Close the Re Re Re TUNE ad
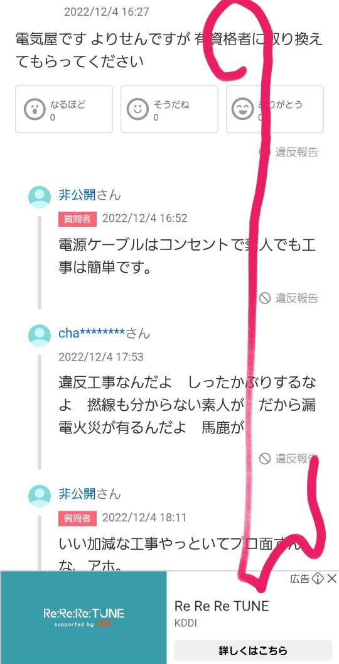 332,579
